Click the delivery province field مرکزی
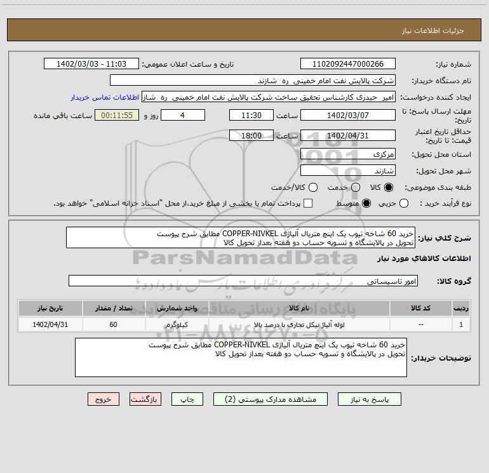489x473 pixels. [x=348, y=154]
